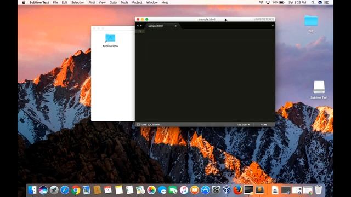The width and height of the screenshot is (351, 197).
Task: Open Terminal from the Dock
Action: click(248, 190)
